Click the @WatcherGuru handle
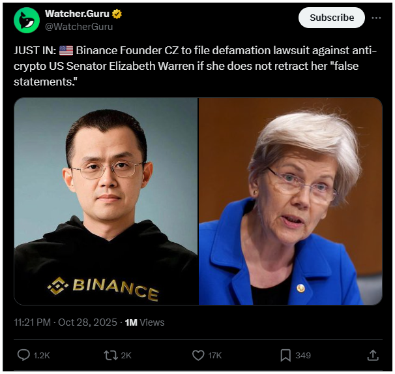Image resolution: width=395 pixels, height=374 pixels. 79,27
